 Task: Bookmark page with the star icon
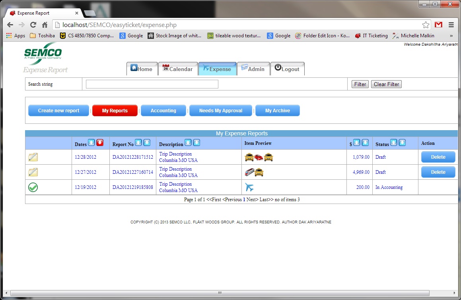[426, 25]
